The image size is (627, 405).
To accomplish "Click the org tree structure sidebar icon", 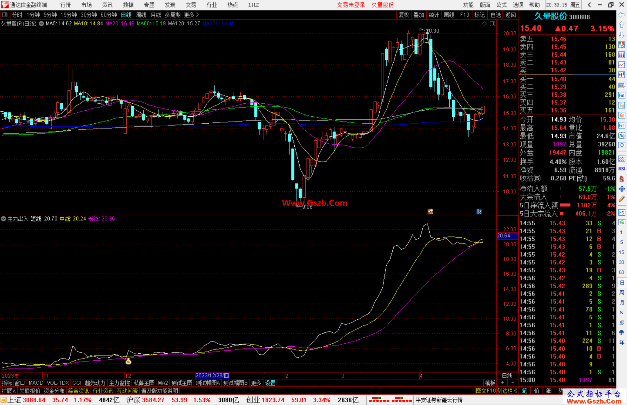I will pos(621,105).
